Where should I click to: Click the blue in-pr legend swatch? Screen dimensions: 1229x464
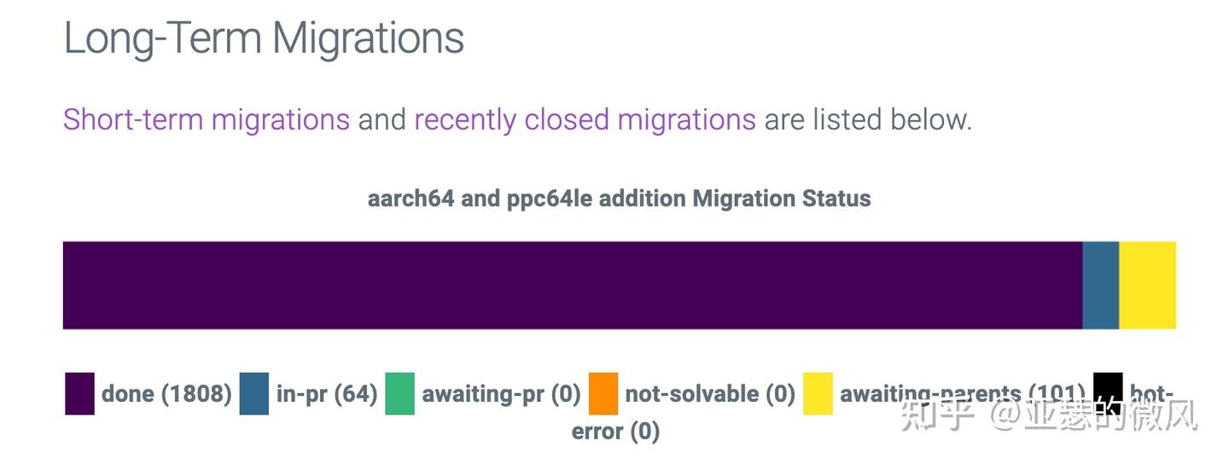pos(254,394)
